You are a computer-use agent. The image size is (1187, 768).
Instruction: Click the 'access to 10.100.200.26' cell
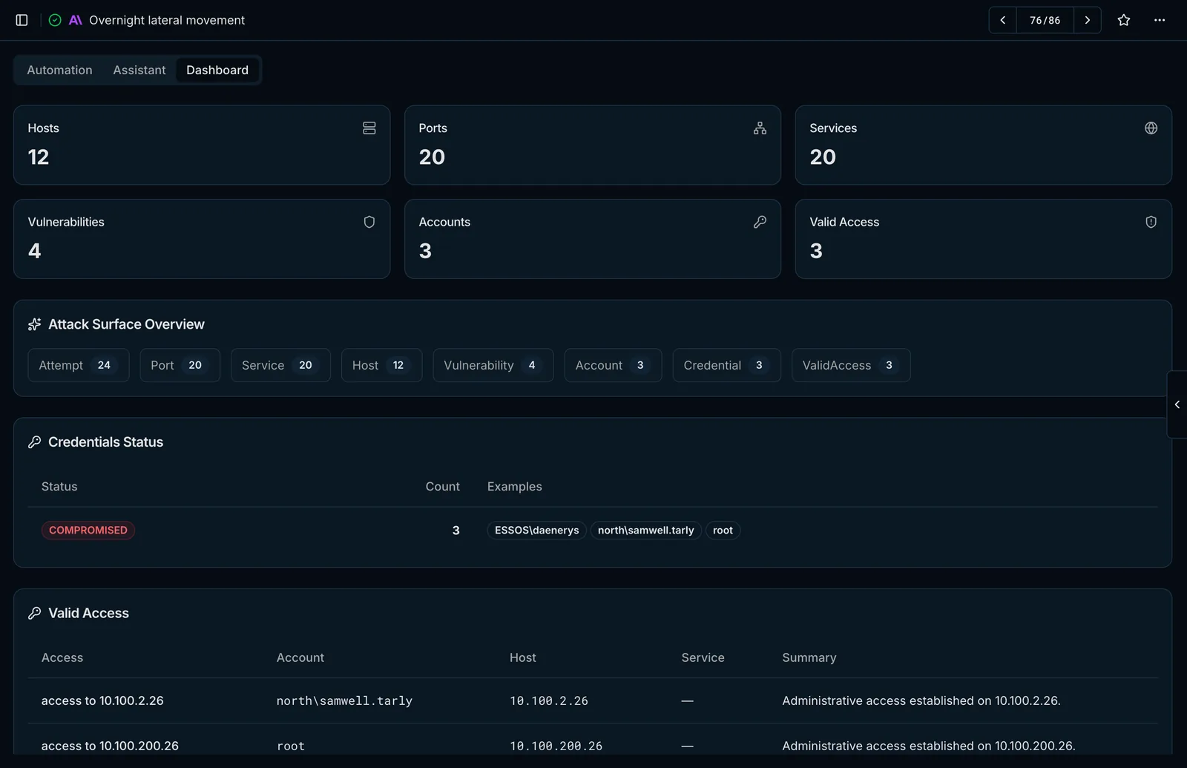pos(110,746)
